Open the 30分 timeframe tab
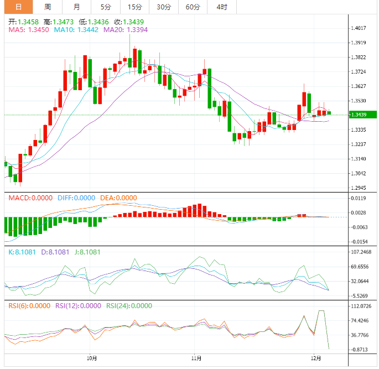 164,7
